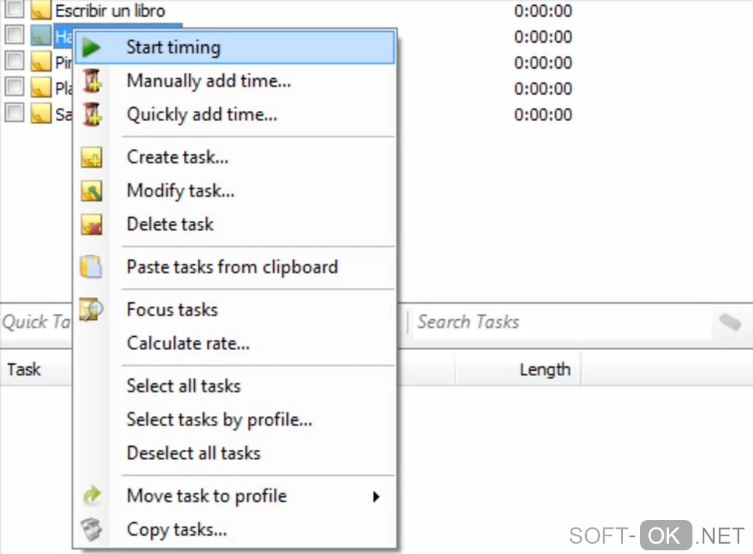Toggle the checkbox of the highlighted task row
This screenshot has width=753, height=554.
[x=15, y=35]
